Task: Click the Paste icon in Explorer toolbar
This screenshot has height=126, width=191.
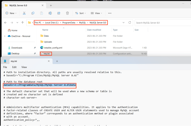Action: click(x=41, y=13)
